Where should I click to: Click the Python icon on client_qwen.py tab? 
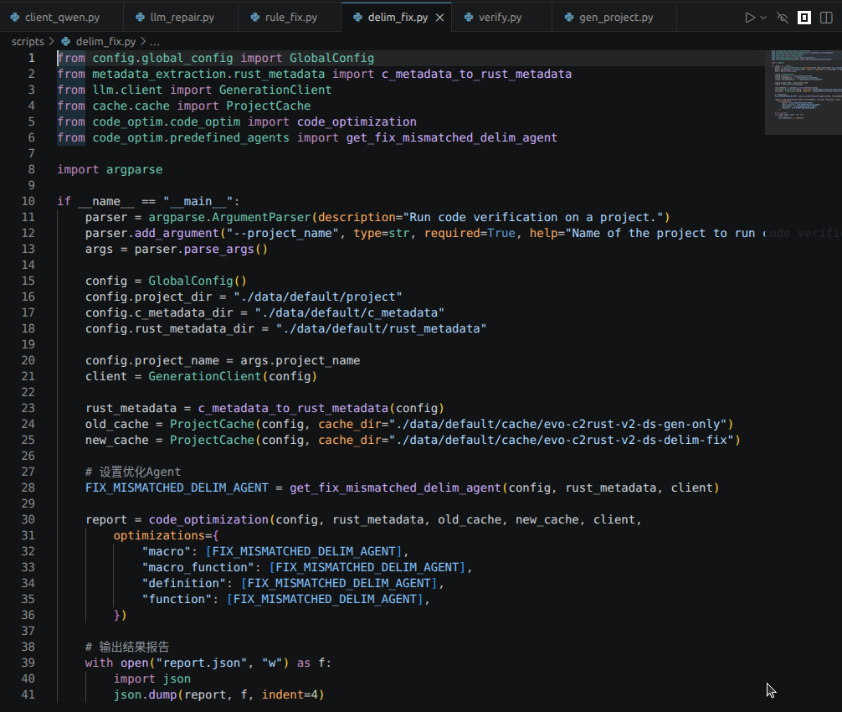click(15, 18)
